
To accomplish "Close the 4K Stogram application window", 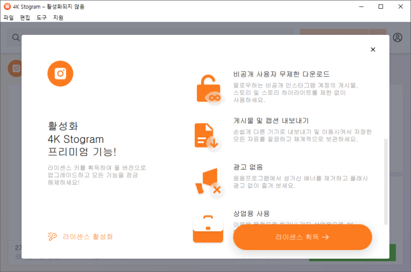I will (401, 7).
